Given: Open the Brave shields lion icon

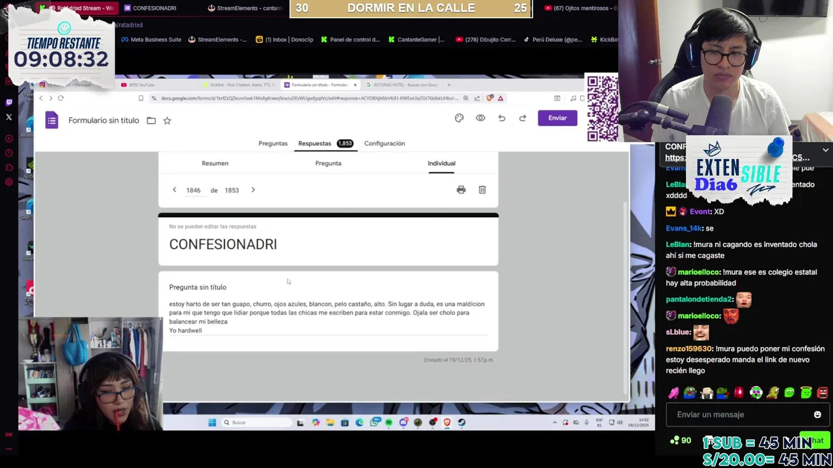Looking at the screenshot, I should [489, 98].
